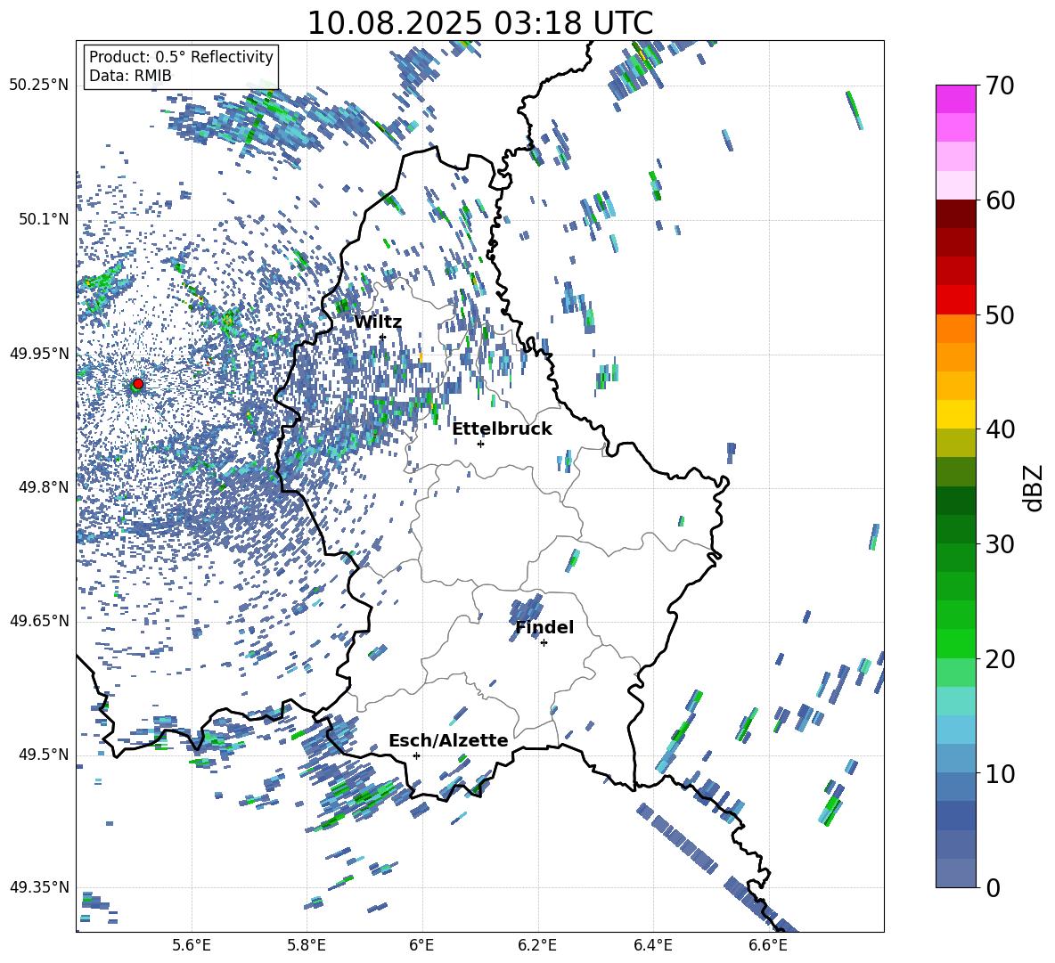Click the 60 dBZ colorbar label
Screen dimensions: 1055x963
pyautogui.click(x=1001, y=200)
